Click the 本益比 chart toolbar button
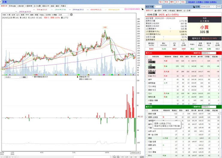 tap(42, 15)
